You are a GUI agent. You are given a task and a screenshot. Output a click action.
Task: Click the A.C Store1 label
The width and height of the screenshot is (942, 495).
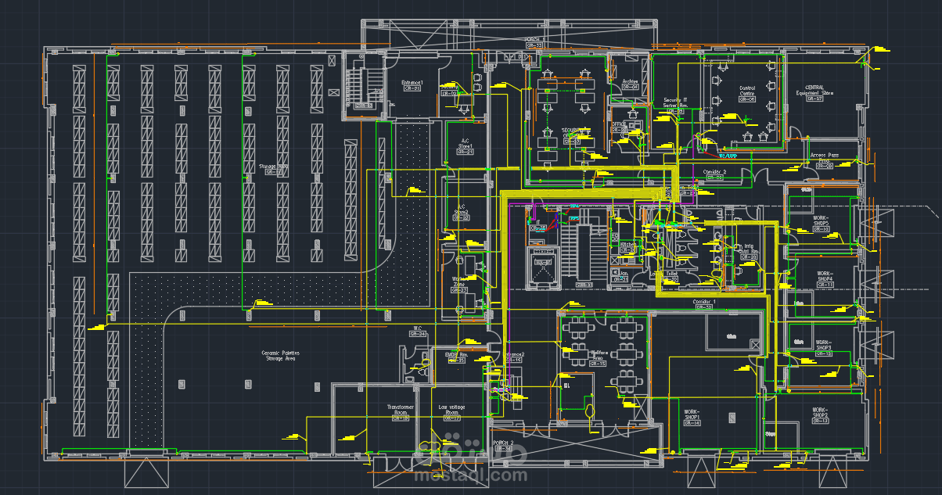pyautogui.click(x=465, y=145)
